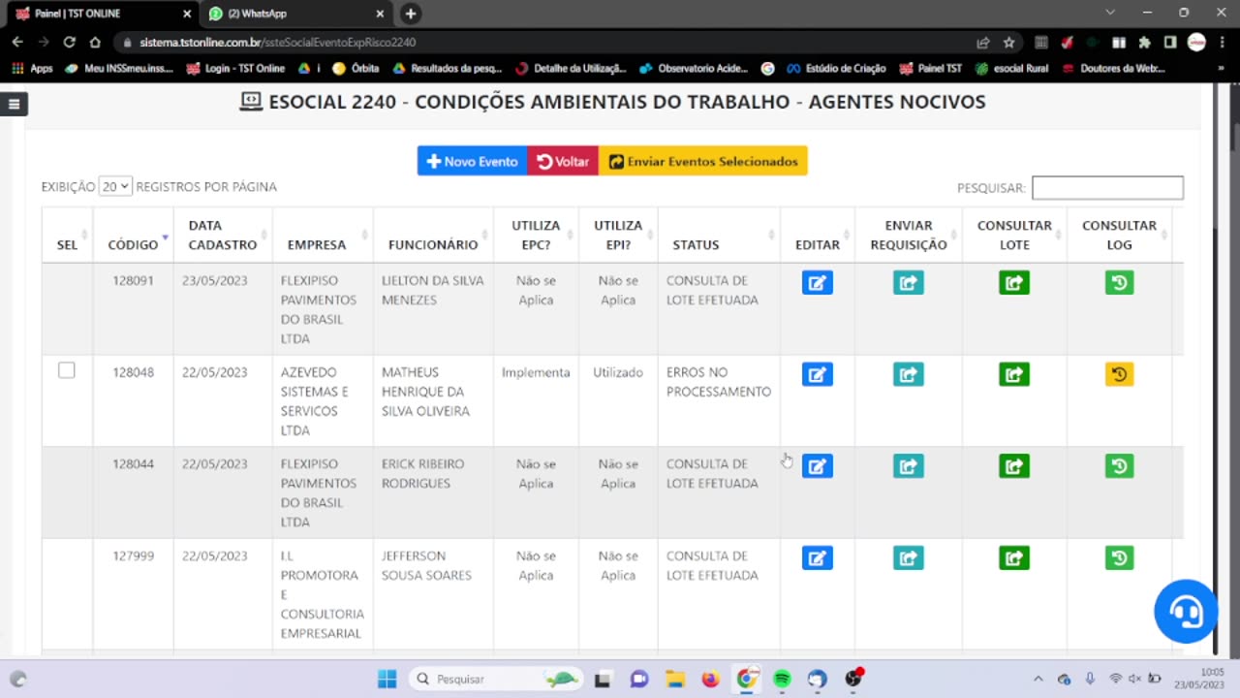The image size is (1240, 698).
Task: Sort table by UTILIZA EPI column
Action: click(x=618, y=235)
